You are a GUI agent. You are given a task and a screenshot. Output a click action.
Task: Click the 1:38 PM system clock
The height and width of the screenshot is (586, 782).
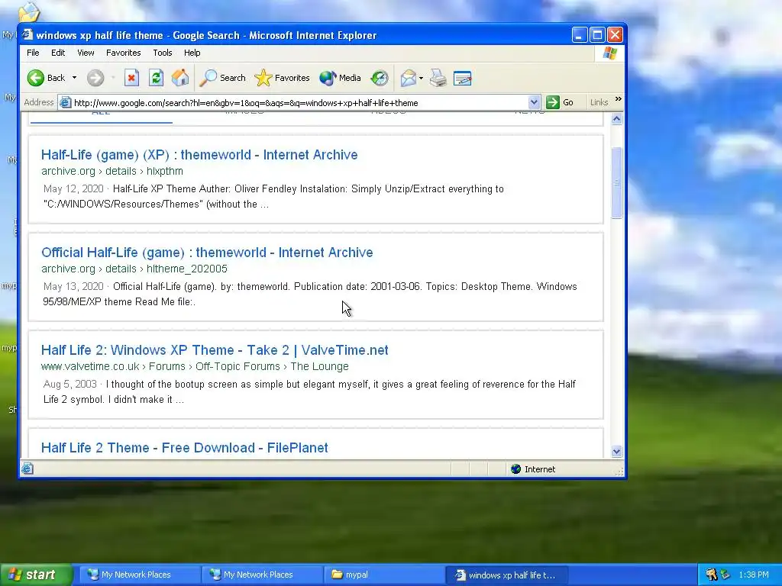pos(754,575)
